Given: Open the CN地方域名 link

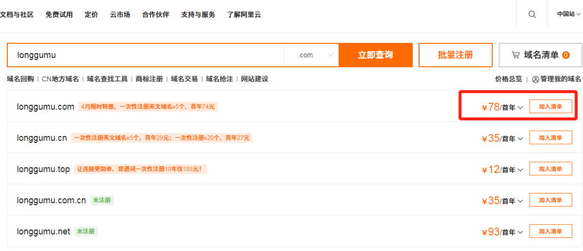Looking at the screenshot, I should [60, 79].
